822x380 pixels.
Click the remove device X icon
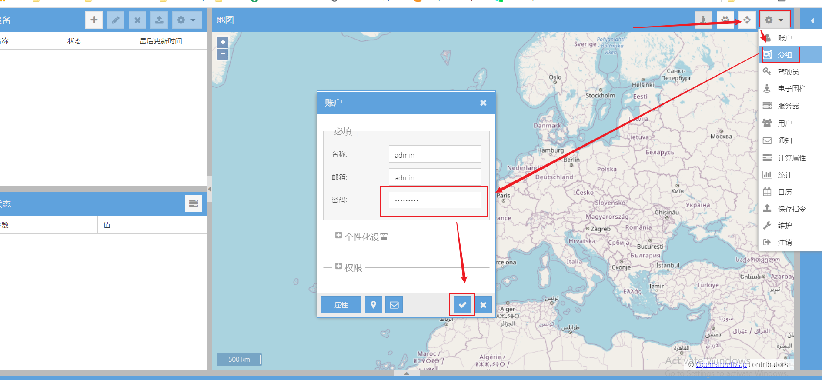(x=137, y=20)
